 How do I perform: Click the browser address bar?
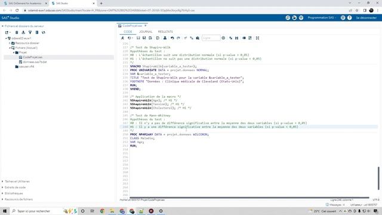[x=185, y=11]
